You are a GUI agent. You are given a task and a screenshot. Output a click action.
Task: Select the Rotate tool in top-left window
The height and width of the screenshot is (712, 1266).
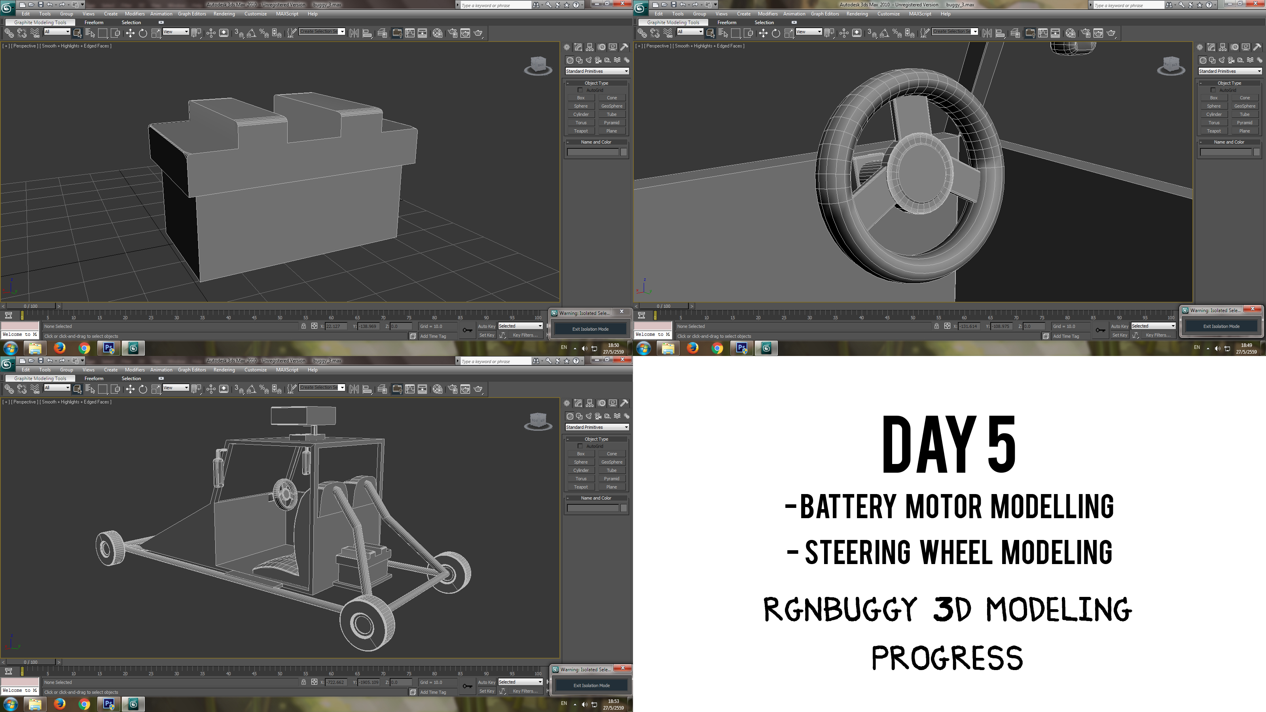click(x=142, y=33)
